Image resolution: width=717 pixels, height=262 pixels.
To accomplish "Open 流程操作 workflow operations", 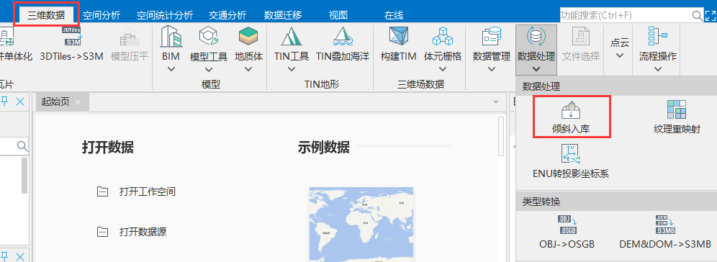I will [657, 45].
